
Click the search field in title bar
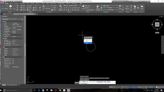(x=120, y=2)
